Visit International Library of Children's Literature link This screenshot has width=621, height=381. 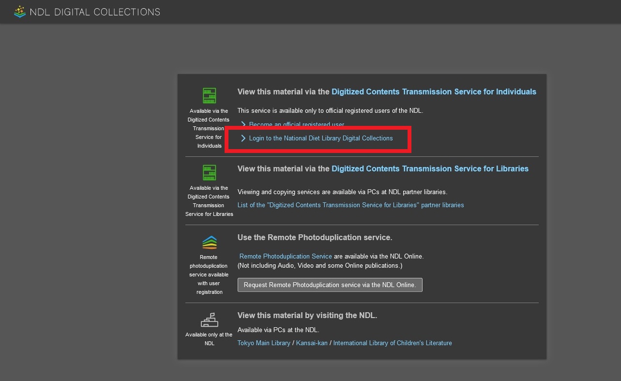coord(392,343)
